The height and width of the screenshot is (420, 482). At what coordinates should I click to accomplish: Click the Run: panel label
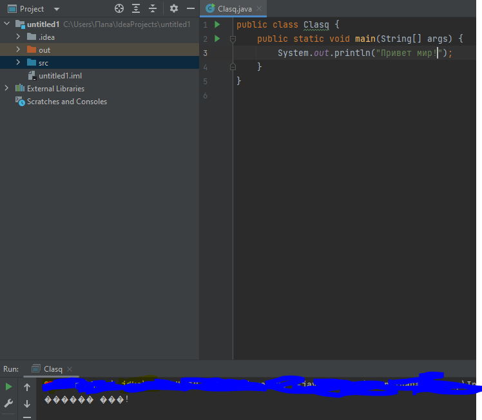click(11, 369)
